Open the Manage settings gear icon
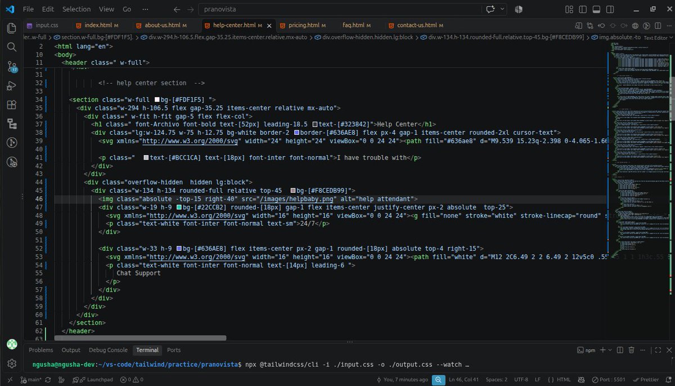The width and height of the screenshot is (675, 386). [11, 363]
